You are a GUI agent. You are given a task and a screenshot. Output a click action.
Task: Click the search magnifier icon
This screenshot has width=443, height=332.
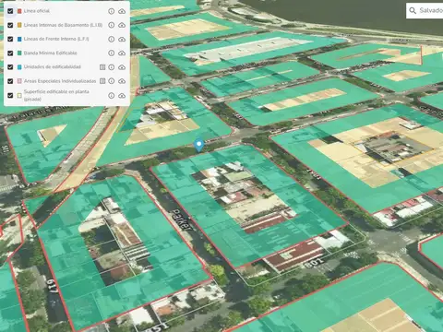(413, 11)
